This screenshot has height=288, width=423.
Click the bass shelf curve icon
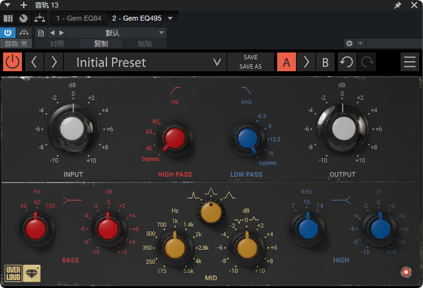tap(72, 200)
